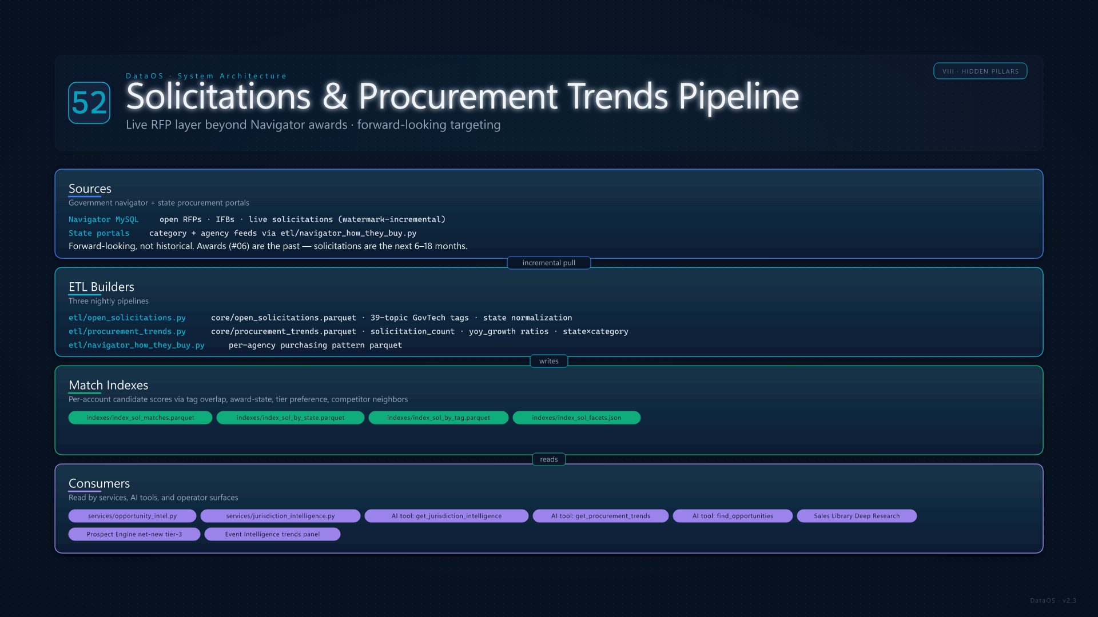Click the Forward-looking, not historical sentence
Viewport: 1098px width, 617px height.
[268, 246]
